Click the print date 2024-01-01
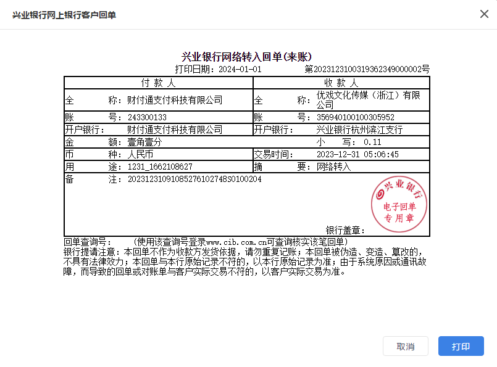Viewport: 497px width, 367px height. 240,69
